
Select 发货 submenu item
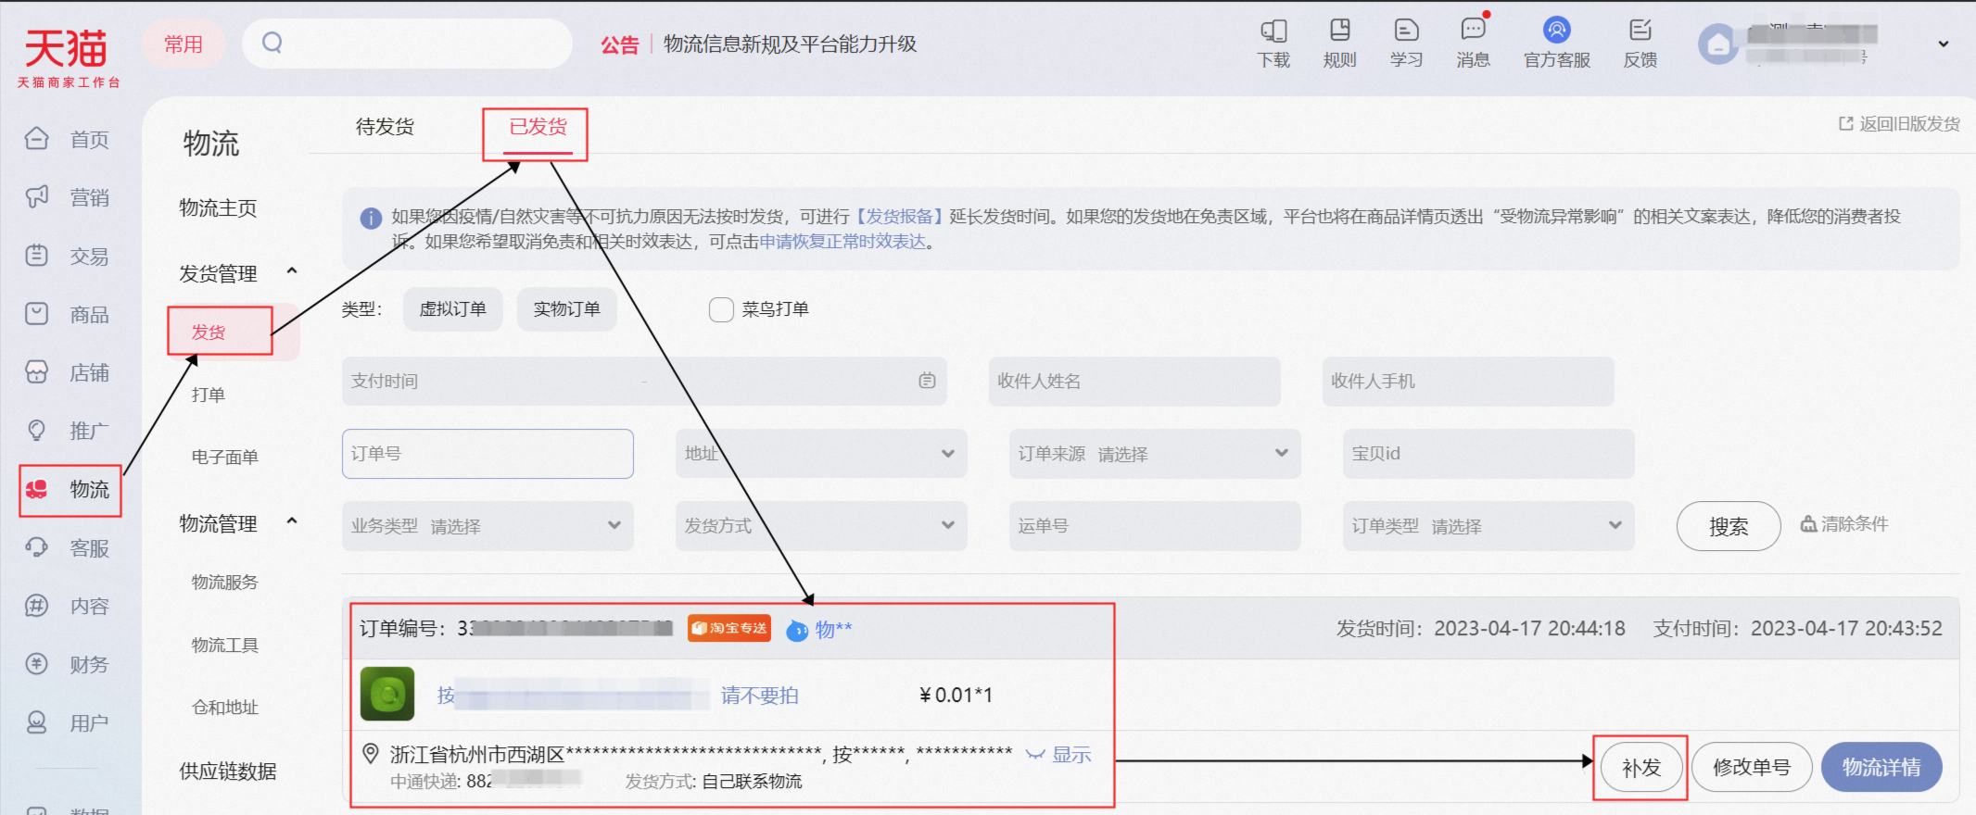[209, 332]
